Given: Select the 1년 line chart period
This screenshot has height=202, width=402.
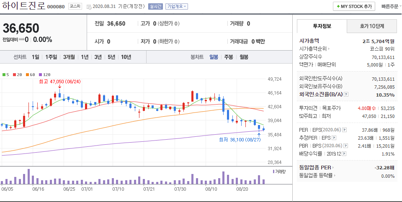Looking at the screenshot, I should (x=85, y=57).
